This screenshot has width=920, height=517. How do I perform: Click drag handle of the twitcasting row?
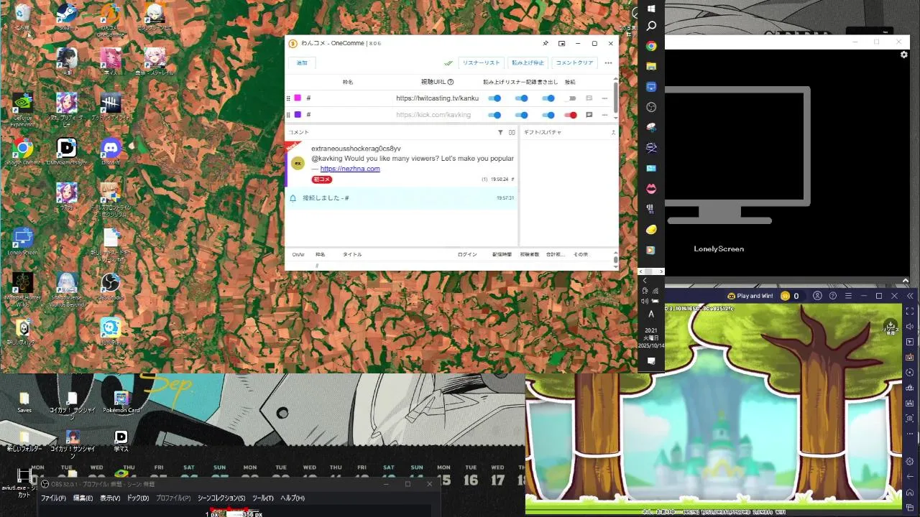point(288,98)
